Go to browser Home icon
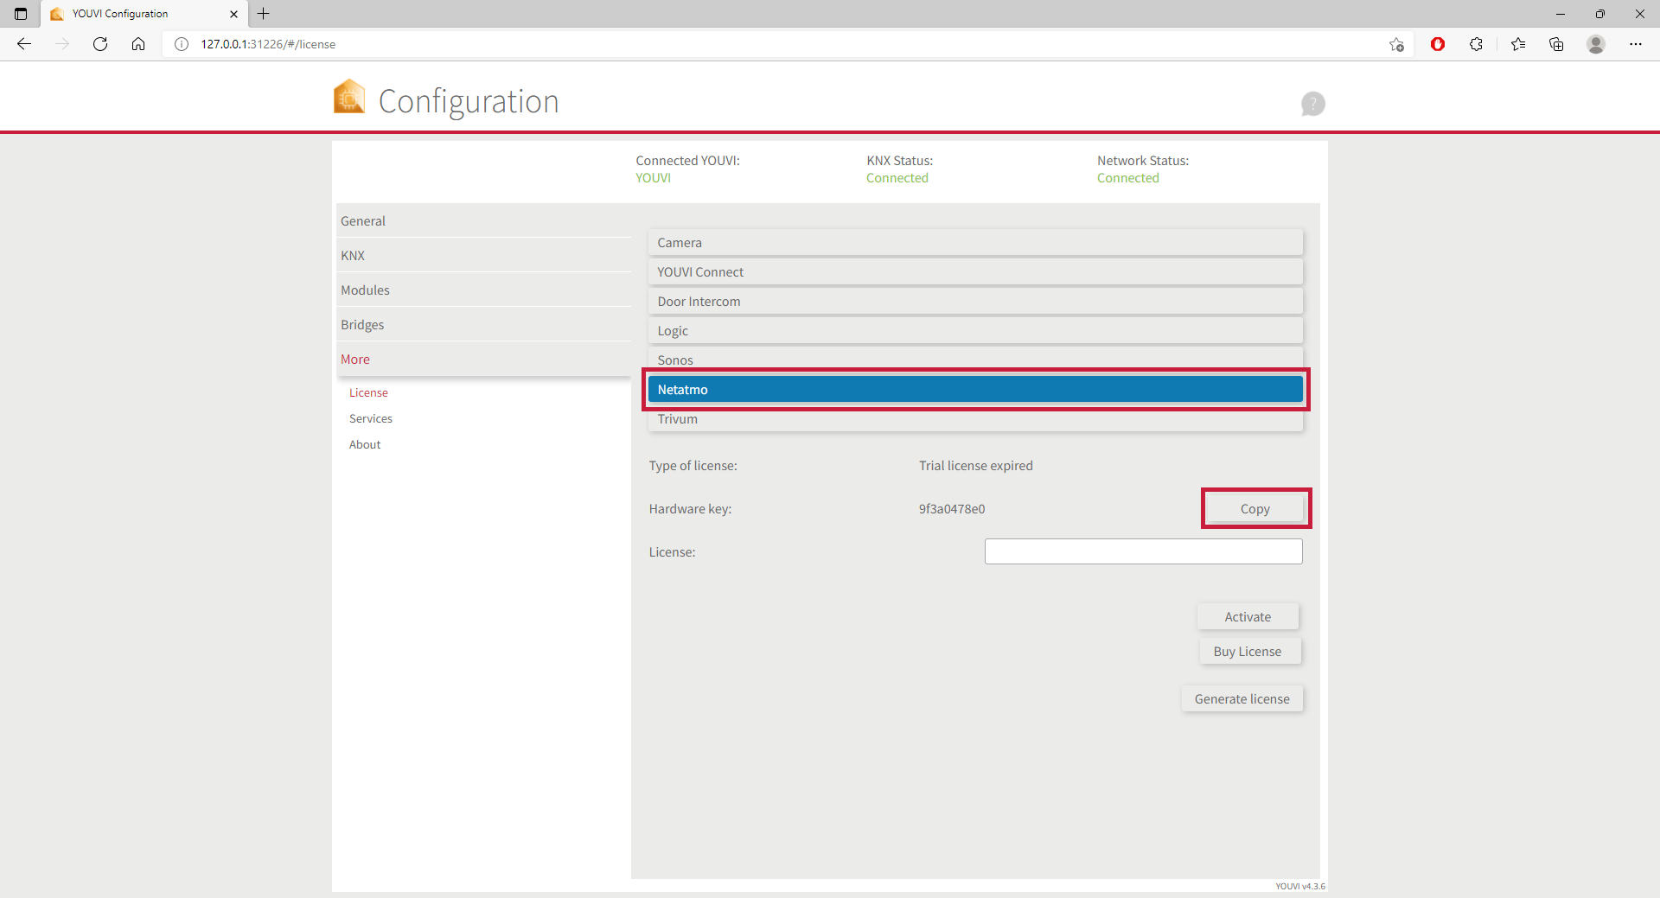The height and width of the screenshot is (898, 1660). click(x=138, y=44)
